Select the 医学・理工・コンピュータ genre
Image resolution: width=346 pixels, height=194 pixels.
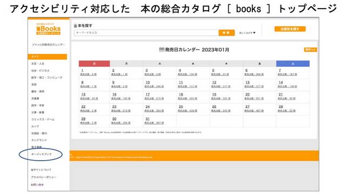point(46,78)
